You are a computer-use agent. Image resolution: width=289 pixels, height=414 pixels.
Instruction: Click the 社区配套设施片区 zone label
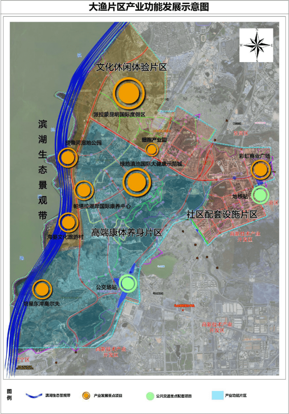point(221,214)
